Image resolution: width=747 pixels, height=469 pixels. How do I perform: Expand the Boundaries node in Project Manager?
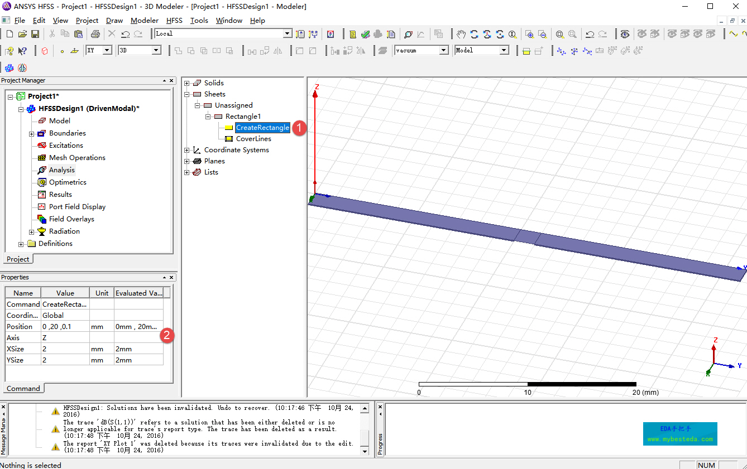(x=32, y=133)
